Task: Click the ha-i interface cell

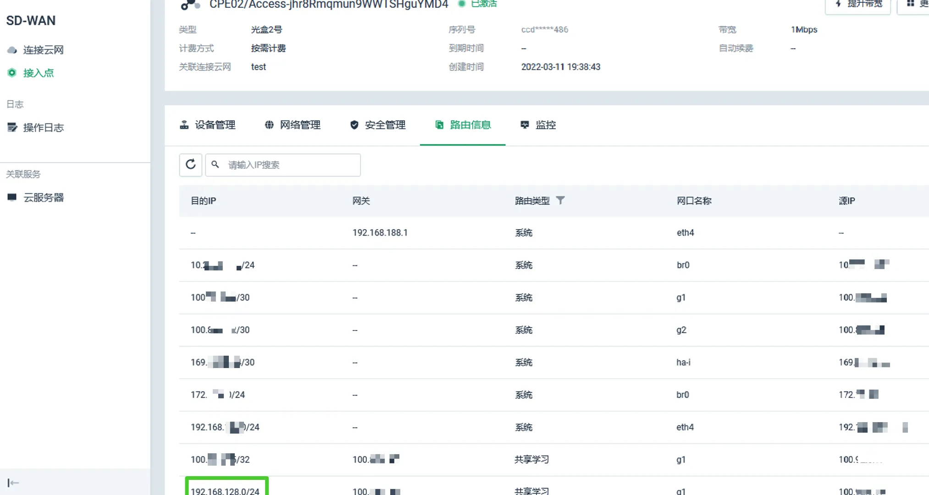Action: 683,363
